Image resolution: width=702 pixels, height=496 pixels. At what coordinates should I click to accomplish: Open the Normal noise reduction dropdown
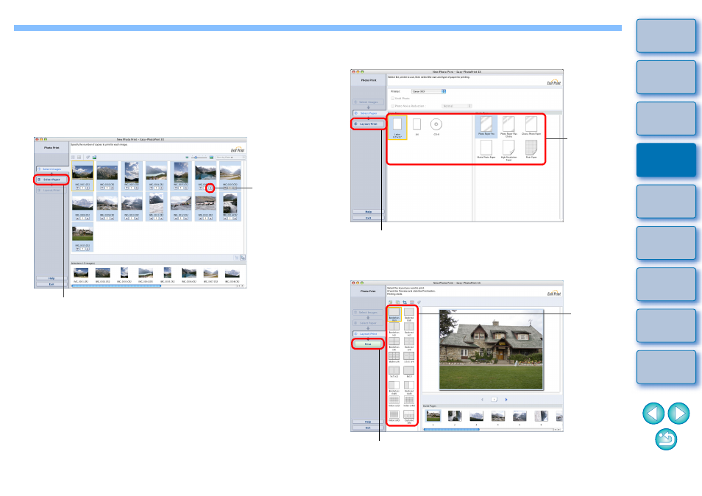[x=457, y=106]
